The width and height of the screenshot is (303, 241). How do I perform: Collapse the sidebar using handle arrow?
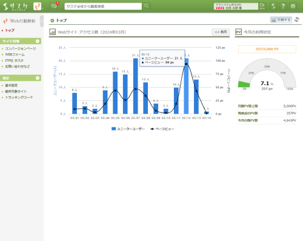click(42, 21)
